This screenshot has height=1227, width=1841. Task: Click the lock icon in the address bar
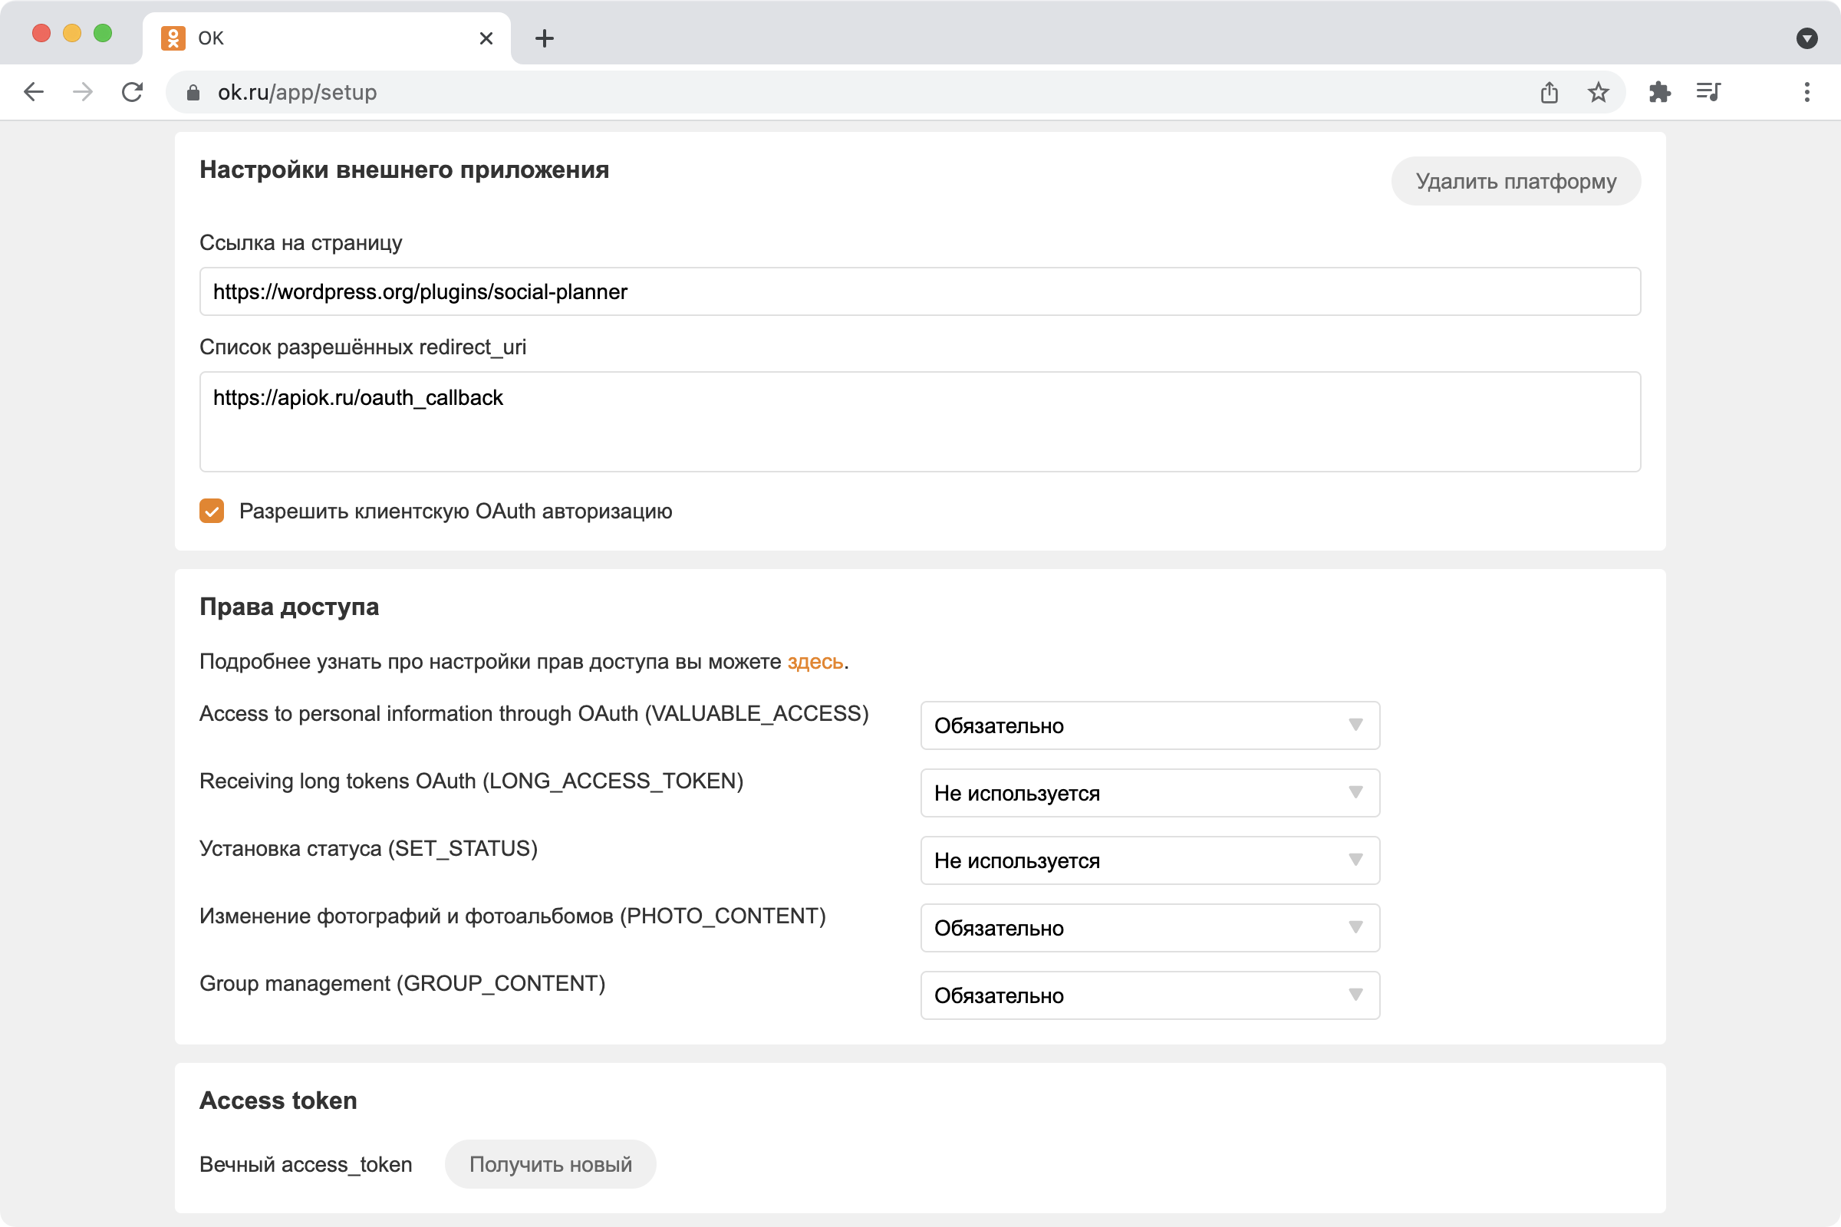193,93
